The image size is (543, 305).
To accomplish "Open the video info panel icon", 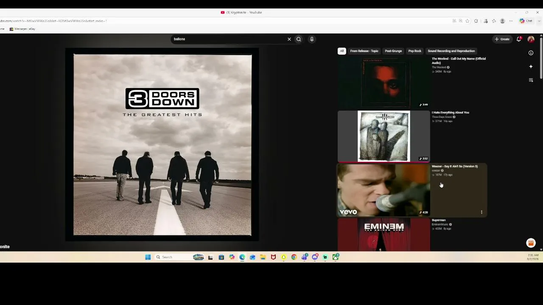I will pyautogui.click(x=531, y=53).
